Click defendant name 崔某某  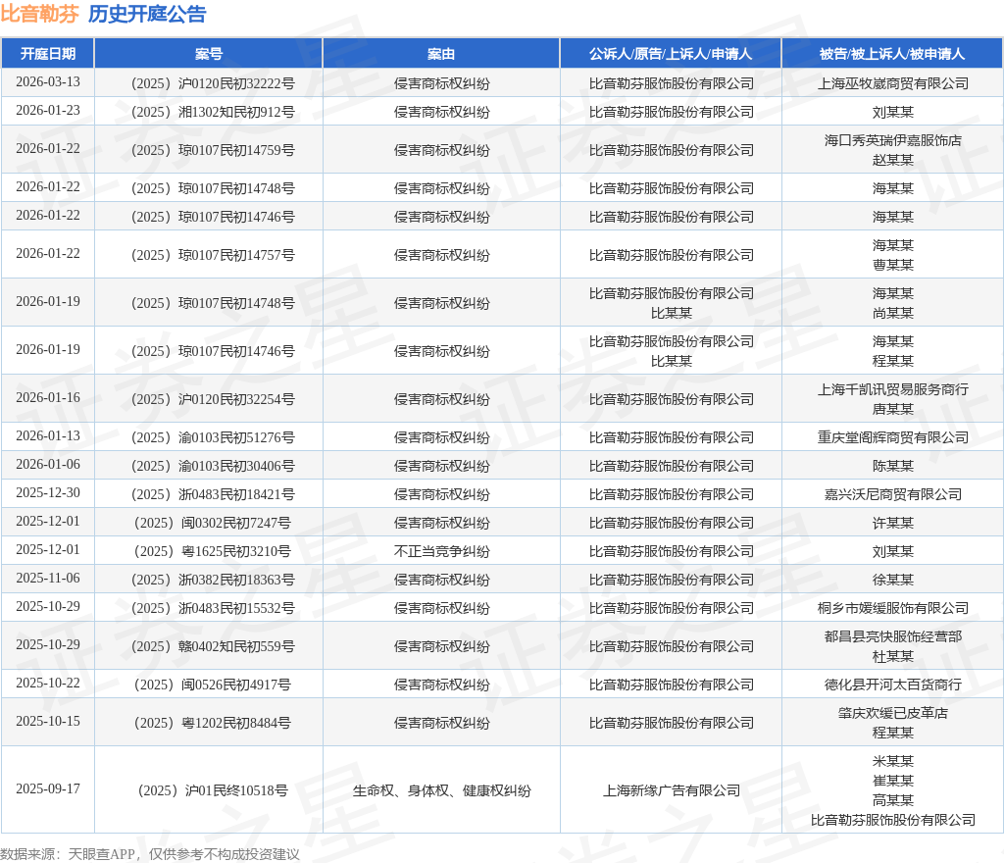coord(892,781)
